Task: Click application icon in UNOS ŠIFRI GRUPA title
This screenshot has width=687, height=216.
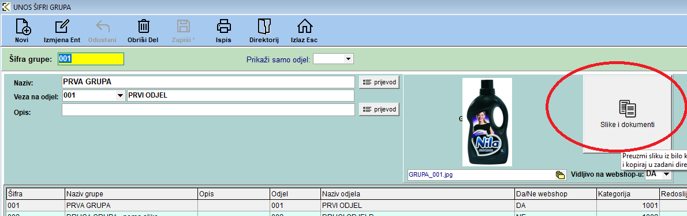Action: click(6, 7)
